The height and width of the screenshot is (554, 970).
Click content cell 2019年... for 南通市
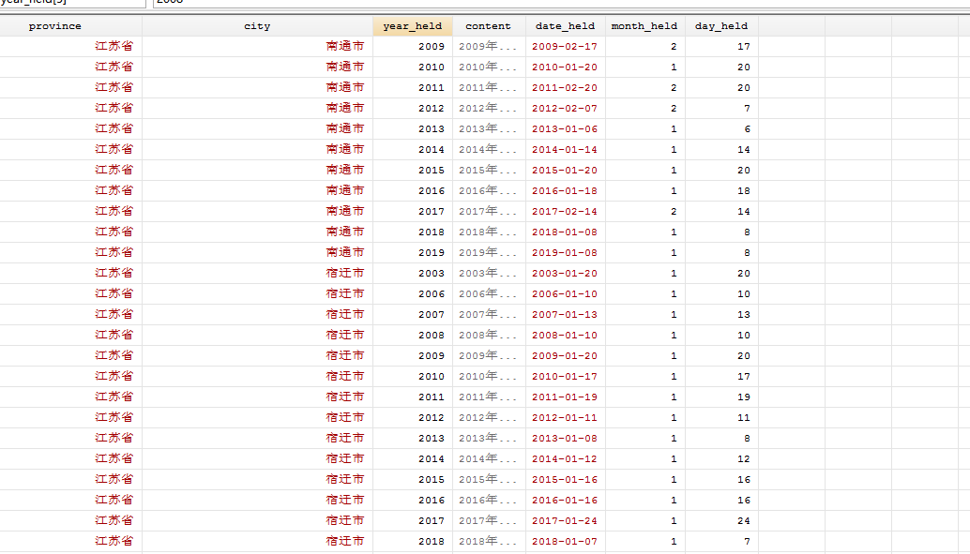tap(488, 252)
